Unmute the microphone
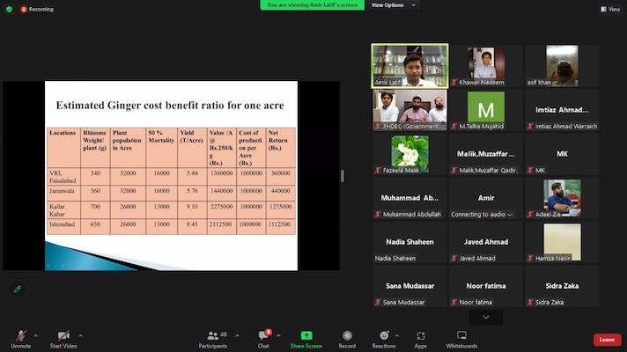This screenshot has height=352, width=627. pyautogui.click(x=20, y=338)
